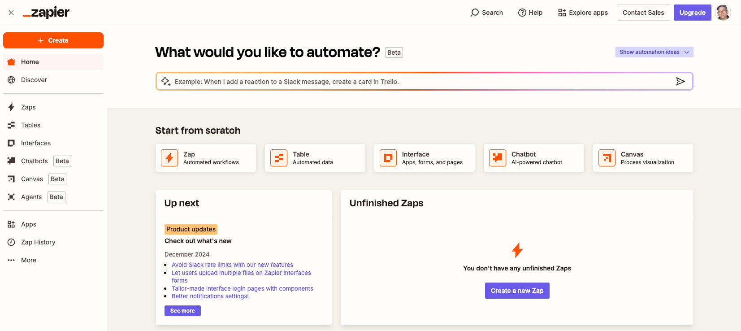Click the Chatbots sidebar icon
The image size is (741, 331).
coord(11,161)
